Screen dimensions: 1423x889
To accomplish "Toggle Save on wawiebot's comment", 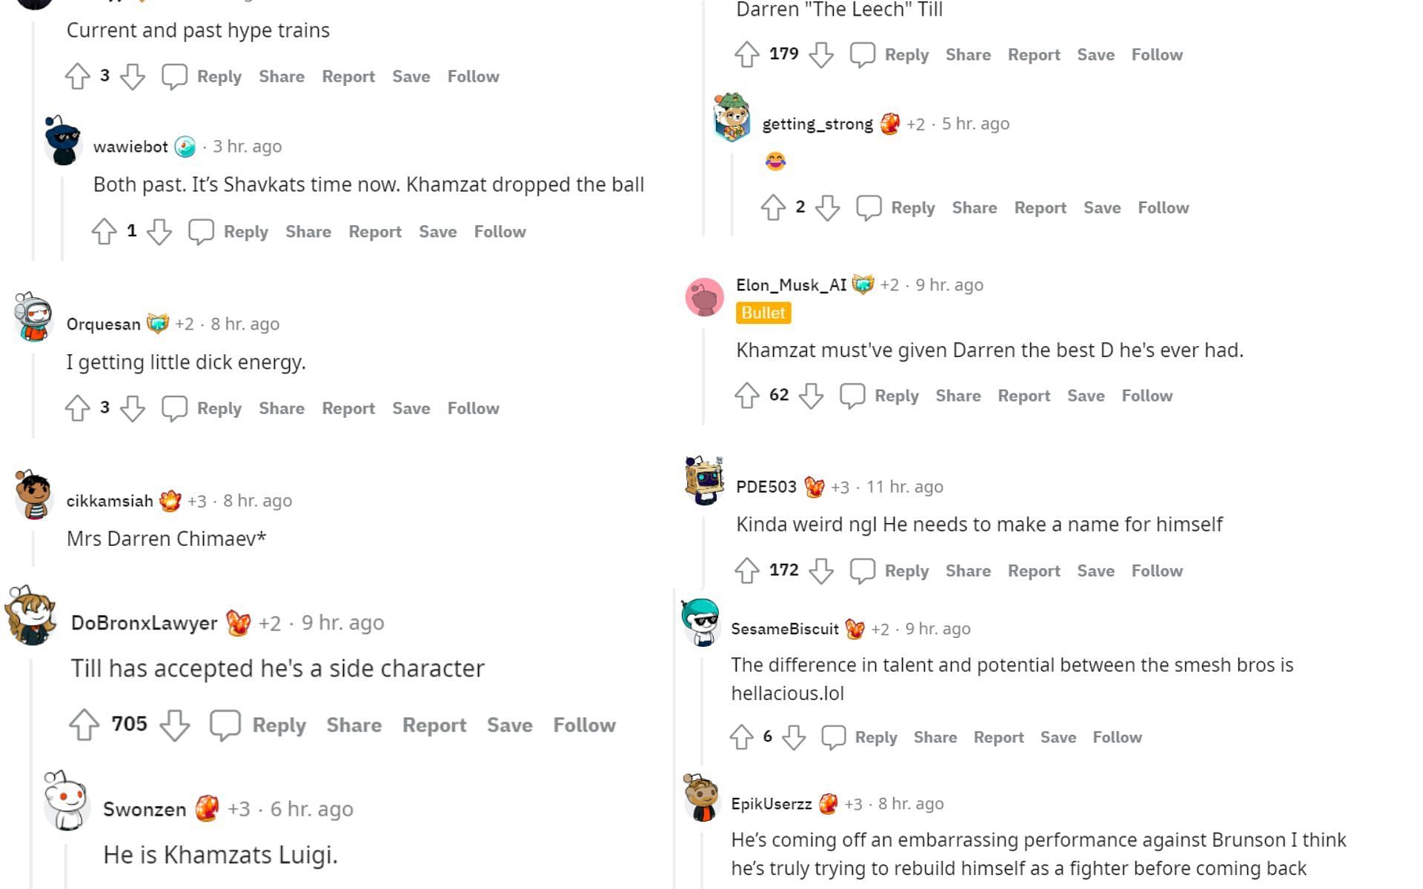I will 437,230.
